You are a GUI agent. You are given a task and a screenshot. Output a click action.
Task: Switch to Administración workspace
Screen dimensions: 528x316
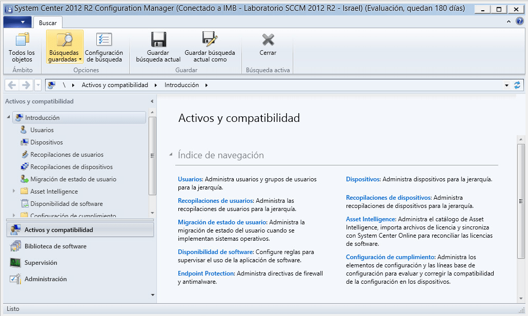46,279
